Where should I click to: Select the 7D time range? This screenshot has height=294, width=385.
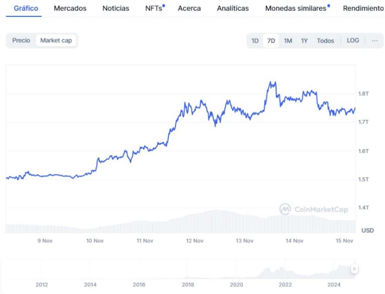pos(271,40)
